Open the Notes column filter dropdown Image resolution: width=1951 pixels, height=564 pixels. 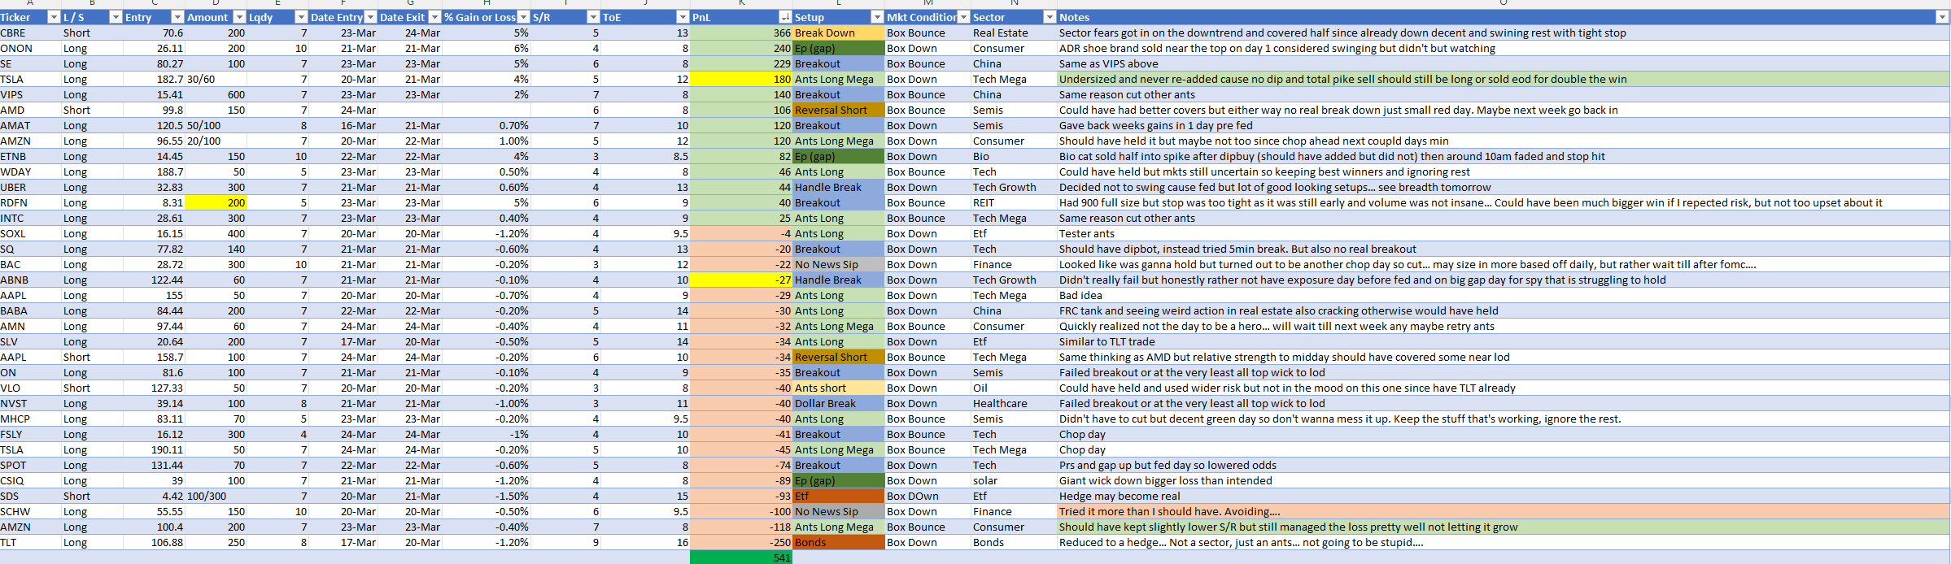click(1942, 17)
